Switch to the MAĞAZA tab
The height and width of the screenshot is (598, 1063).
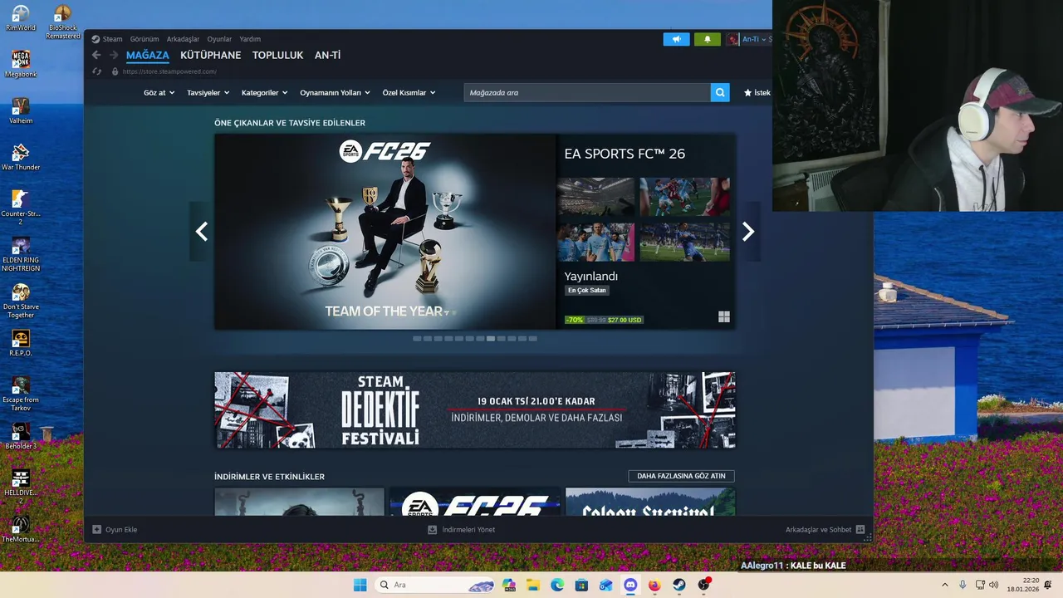[148, 56]
